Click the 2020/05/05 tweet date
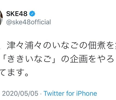This screenshot has height=100, width=116. click(20, 94)
